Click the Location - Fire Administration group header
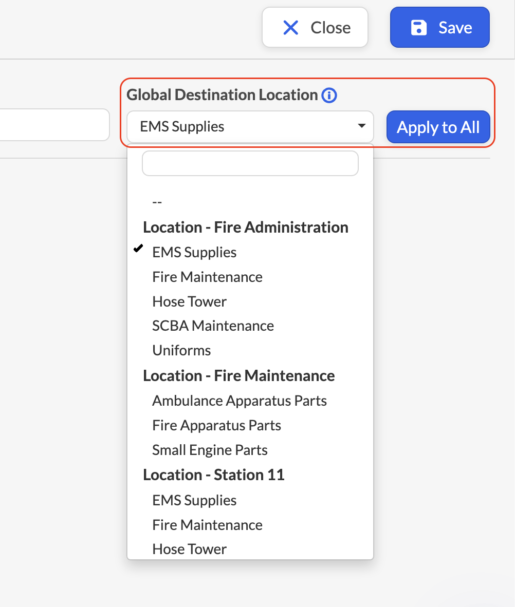The image size is (515, 607). (x=246, y=227)
